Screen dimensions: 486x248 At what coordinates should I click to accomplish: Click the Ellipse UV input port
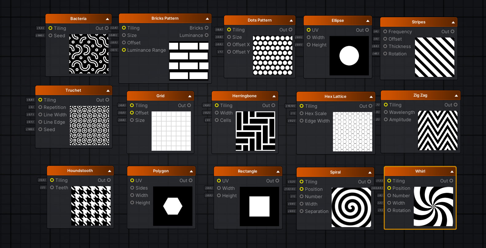(x=309, y=30)
